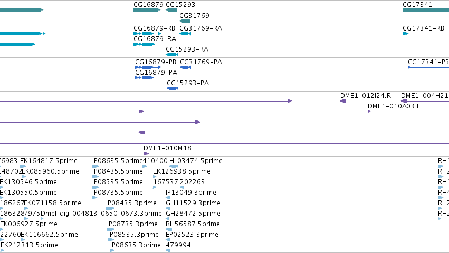449x253 pixels.
Task: Click protein CG31769-PA
Action: (186, 67)
